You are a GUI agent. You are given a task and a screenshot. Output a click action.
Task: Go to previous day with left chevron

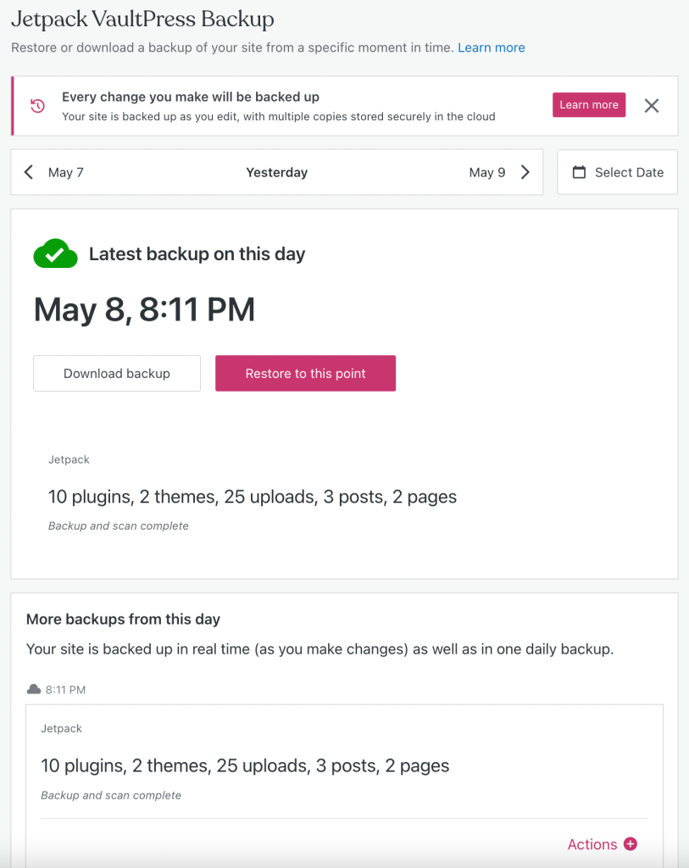[x=29, y=172]
